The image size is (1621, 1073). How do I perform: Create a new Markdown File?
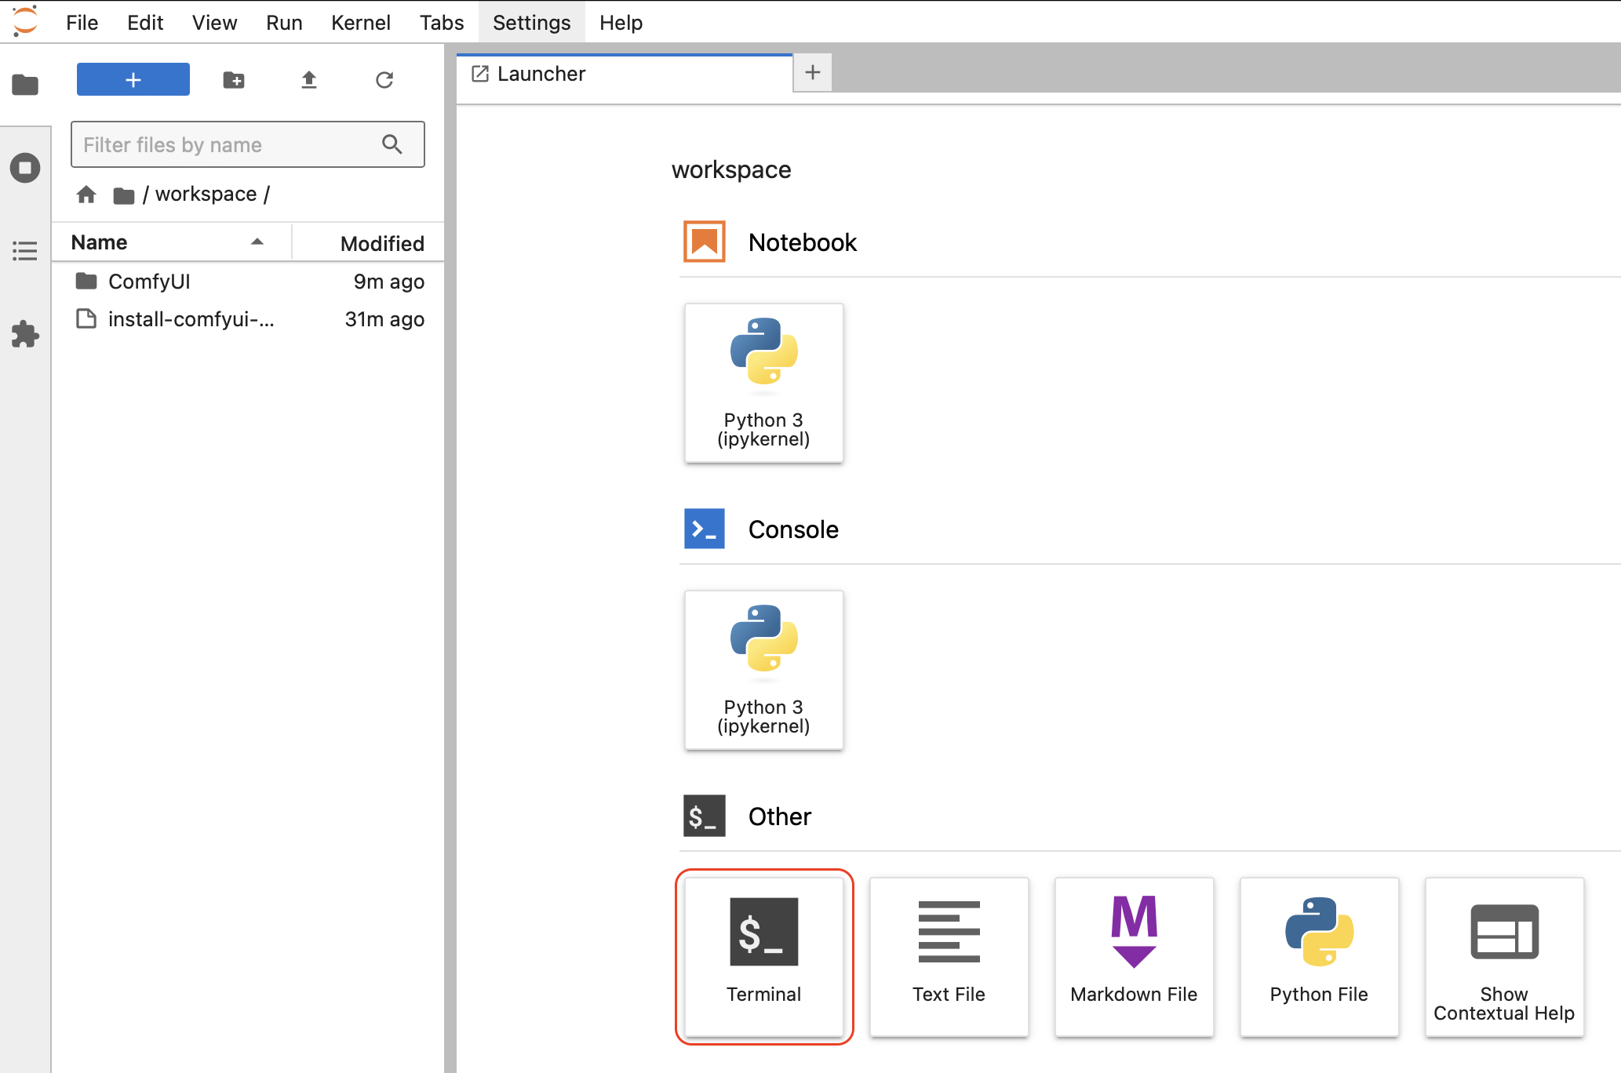pos(1133,955)
